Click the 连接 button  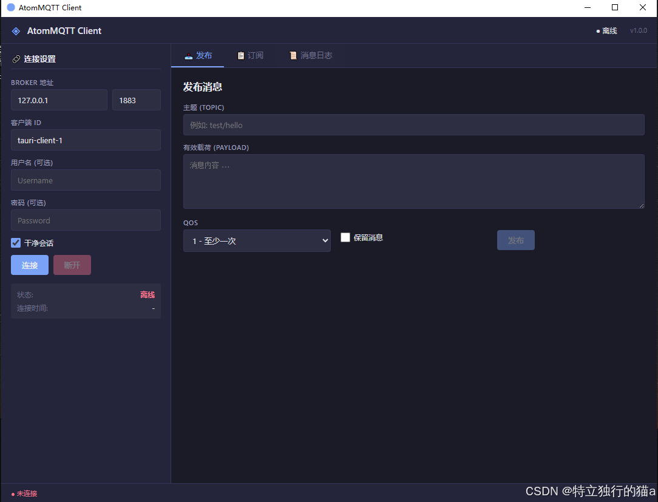point(30,265)
